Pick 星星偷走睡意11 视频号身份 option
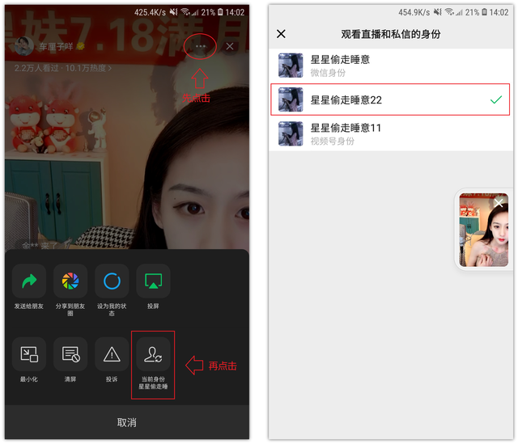Screen dimensions: 518x444 (x=391, y=134)
